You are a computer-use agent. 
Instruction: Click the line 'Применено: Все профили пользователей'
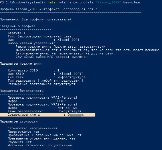[x=36, y=20]
